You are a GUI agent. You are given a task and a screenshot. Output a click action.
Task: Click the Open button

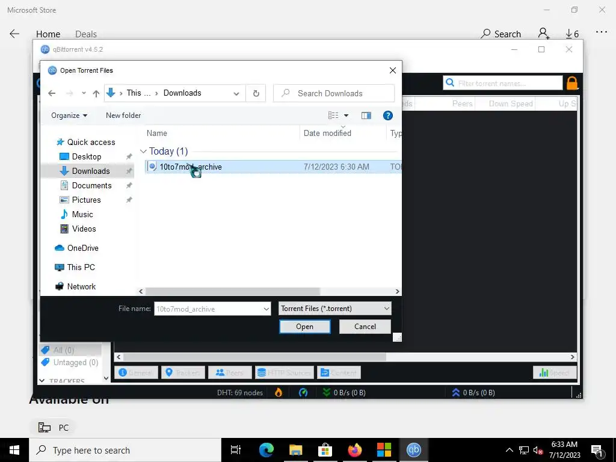[305, 327]
